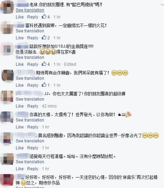164x188 pixels.
Task: Open commenter name before JJ，你也太太厲害了
Action: (x=30, y=93)
